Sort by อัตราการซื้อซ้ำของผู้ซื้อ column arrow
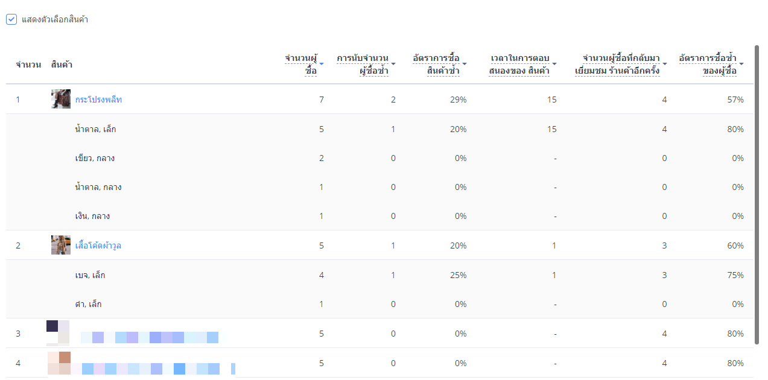The height and width of the screenshot is (380, 768). [741, 63]
